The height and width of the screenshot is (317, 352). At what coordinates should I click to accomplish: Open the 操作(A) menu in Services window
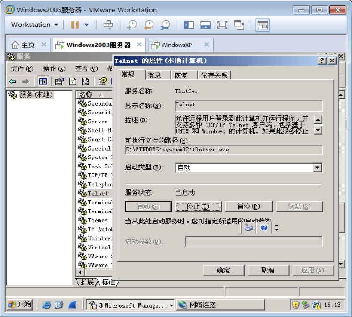pyautogui.click(x=54, y=68)
